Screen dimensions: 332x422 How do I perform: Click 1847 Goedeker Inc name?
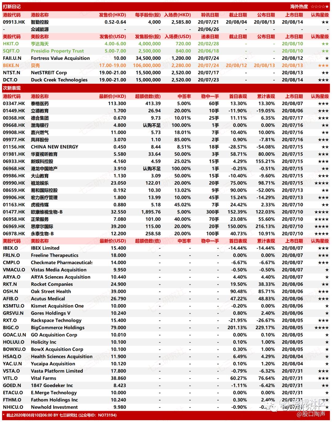[x=52, y=386]
